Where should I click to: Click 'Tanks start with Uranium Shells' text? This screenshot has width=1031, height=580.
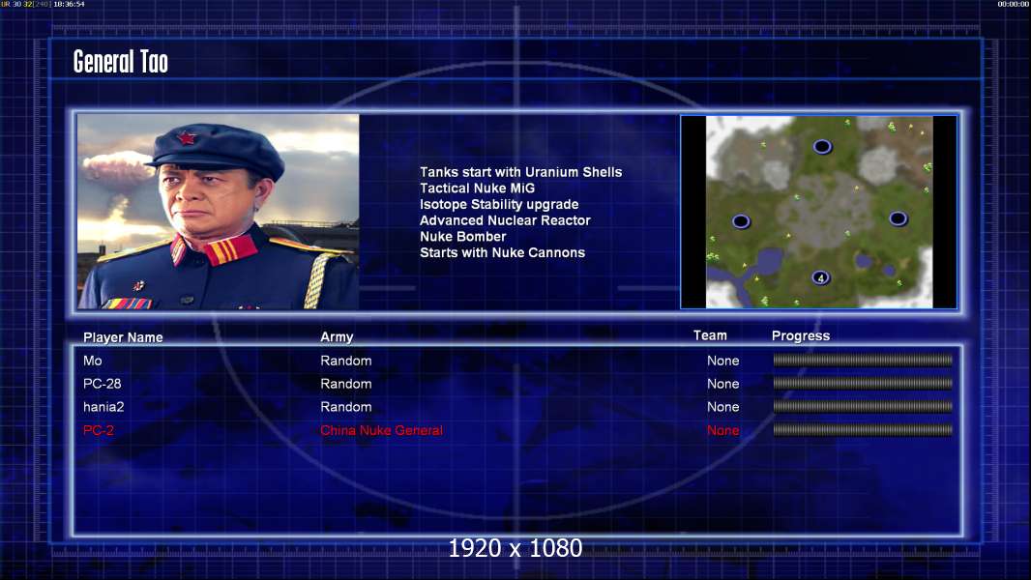[x=520, y=172]
